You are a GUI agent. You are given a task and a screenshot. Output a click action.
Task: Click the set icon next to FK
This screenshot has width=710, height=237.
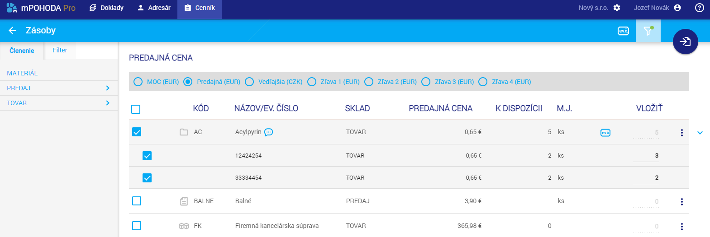pyautogui.click(x=184, y=226)
